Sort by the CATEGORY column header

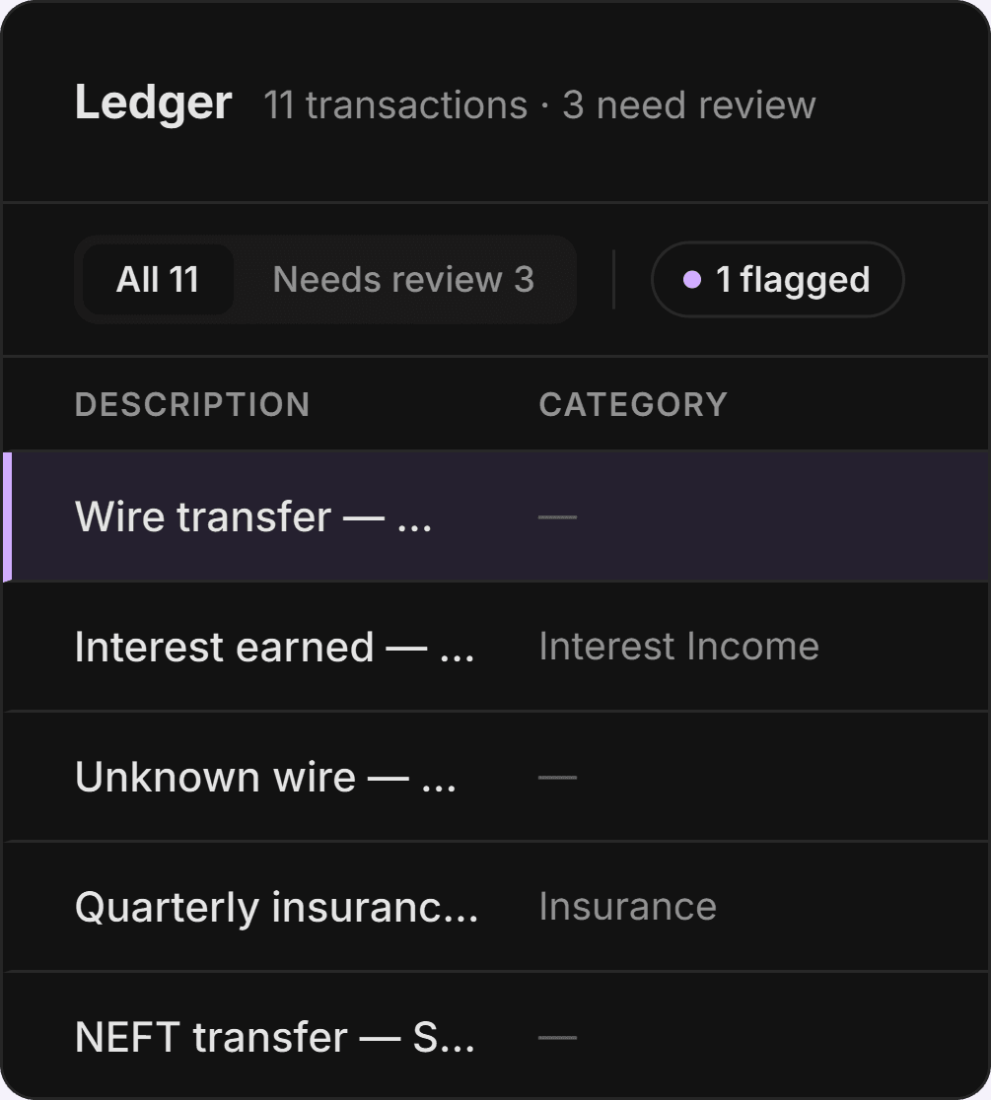(x=633, y=404)
